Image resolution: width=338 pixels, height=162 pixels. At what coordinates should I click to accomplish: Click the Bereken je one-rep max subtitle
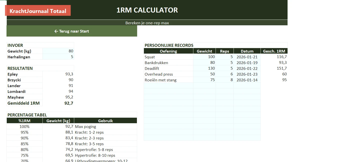[147, 23]
